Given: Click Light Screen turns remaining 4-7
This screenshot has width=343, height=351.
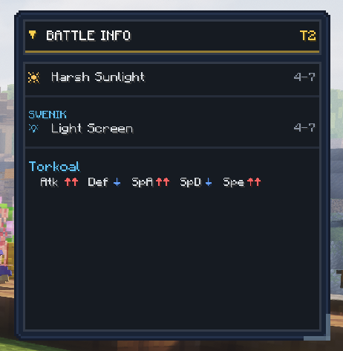Looking at the screenshot, I should (304, 128).
